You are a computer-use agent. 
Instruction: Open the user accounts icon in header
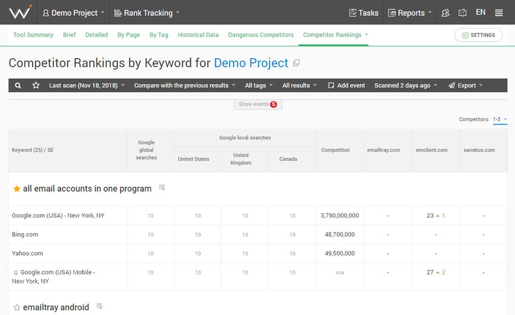point(445,13)
